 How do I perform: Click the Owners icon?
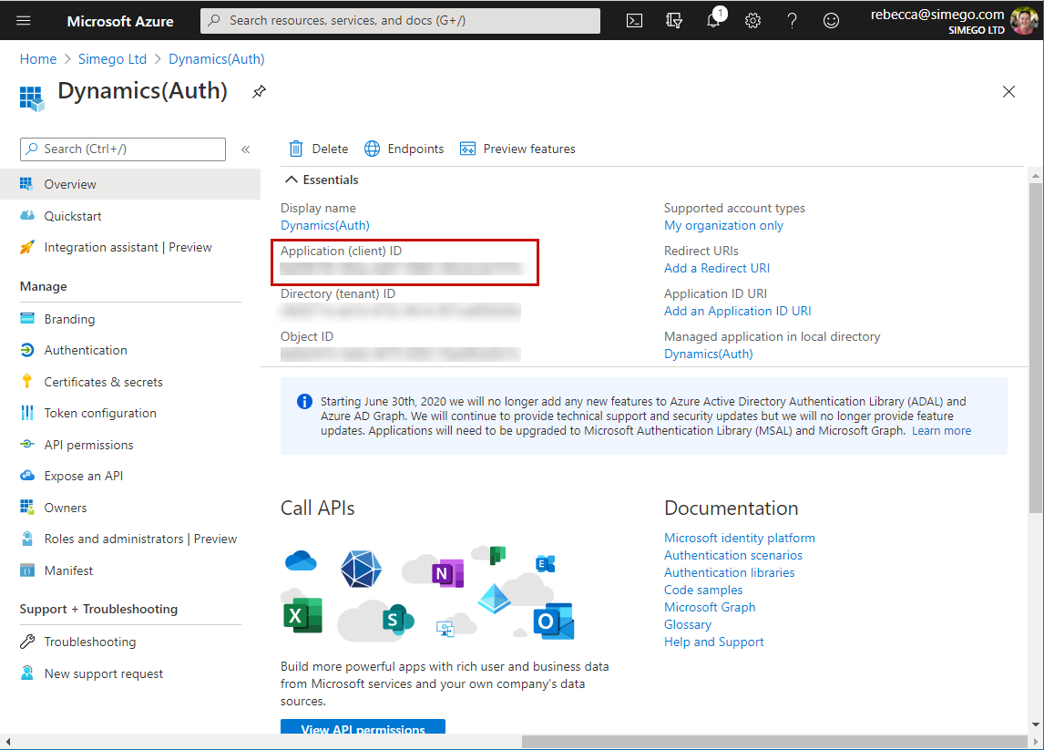pos(26,508)
